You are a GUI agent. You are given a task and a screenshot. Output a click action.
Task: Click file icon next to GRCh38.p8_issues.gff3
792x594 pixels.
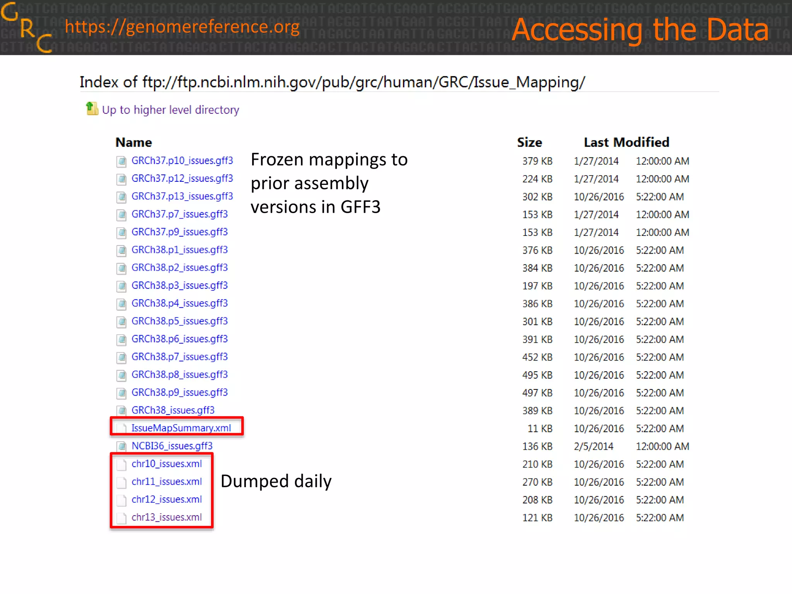(x=121, y=375)
